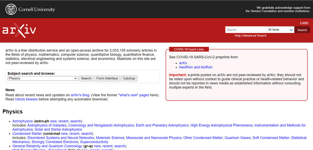Open the "what's new" pages link

(x=133, y=95)
